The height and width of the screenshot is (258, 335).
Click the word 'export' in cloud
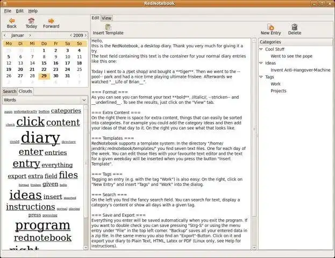click(17, 176)
